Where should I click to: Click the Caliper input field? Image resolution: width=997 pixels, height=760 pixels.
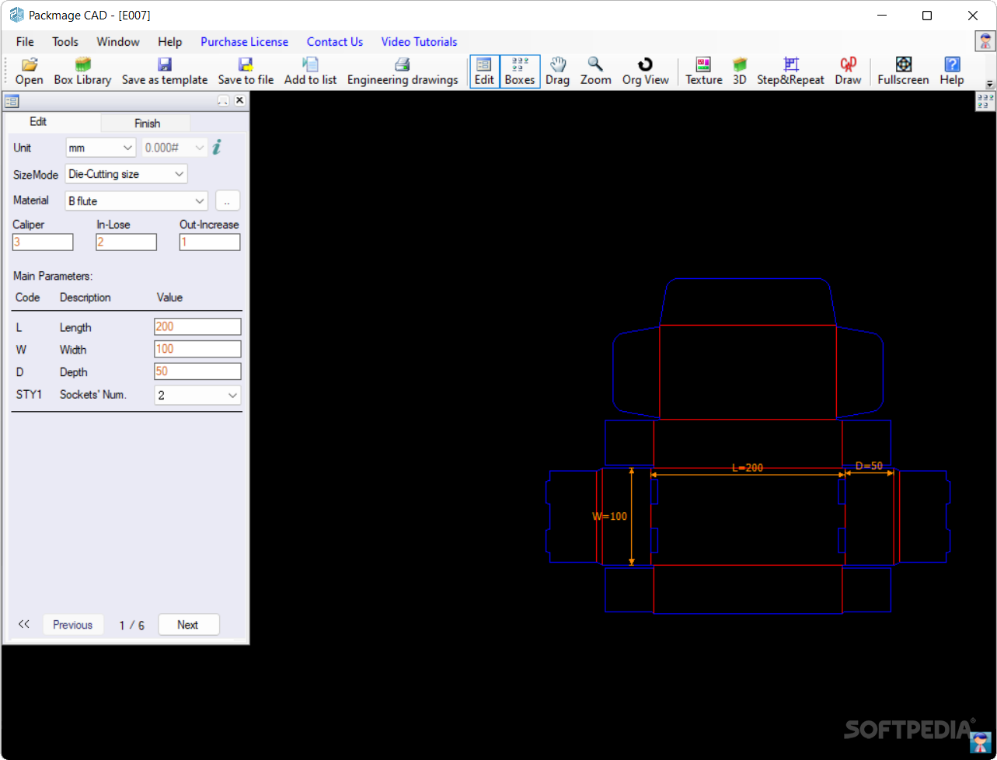[x=43, y=242]
